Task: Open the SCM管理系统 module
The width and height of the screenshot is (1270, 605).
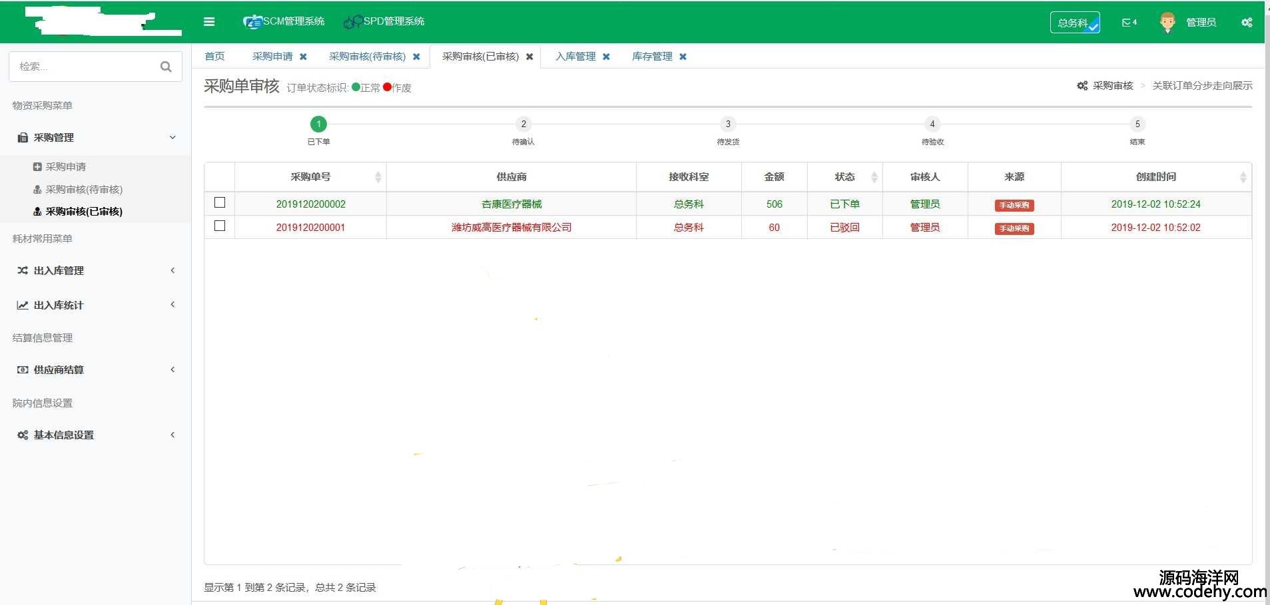Action: tap(284, 21)
